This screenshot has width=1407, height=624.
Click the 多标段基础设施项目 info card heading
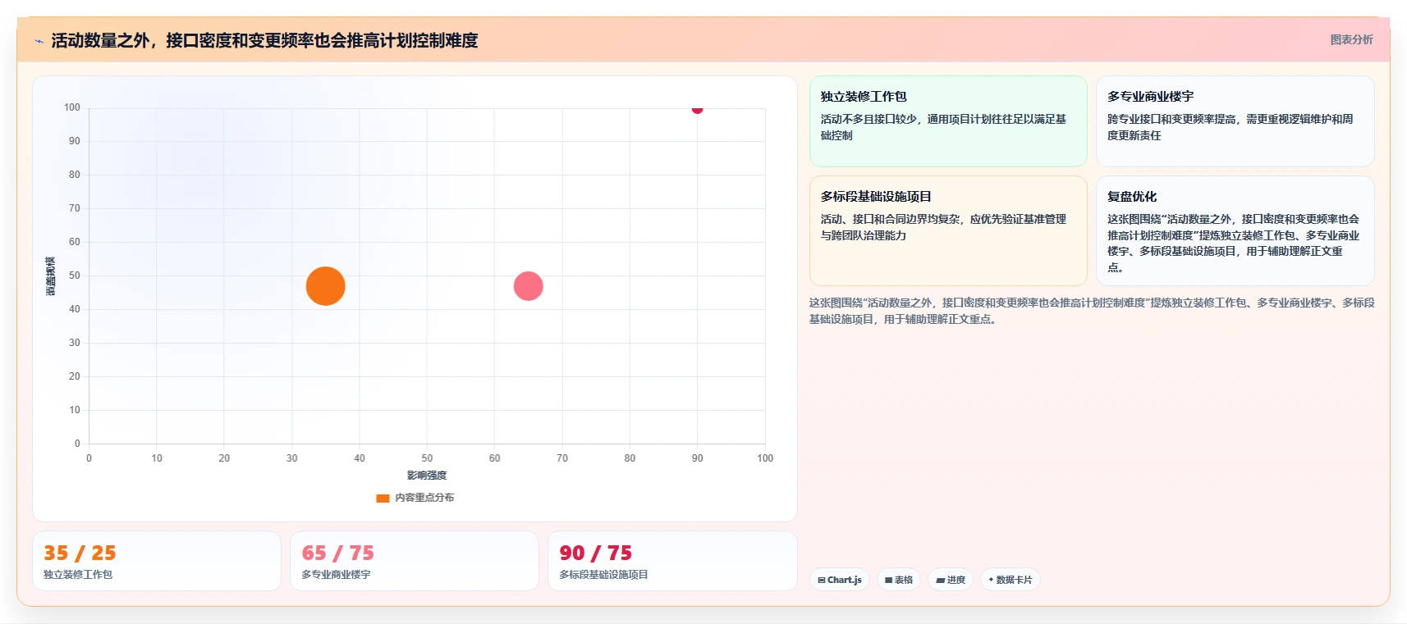(876, 197)
